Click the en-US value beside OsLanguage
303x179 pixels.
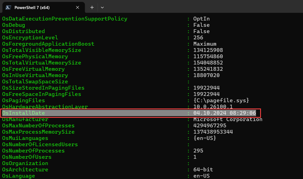(x=202, y=176)
